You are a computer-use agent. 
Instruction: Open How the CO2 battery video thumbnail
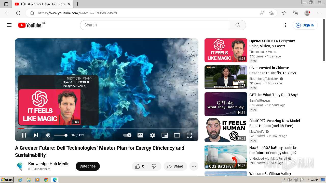(x=226, y=157)
